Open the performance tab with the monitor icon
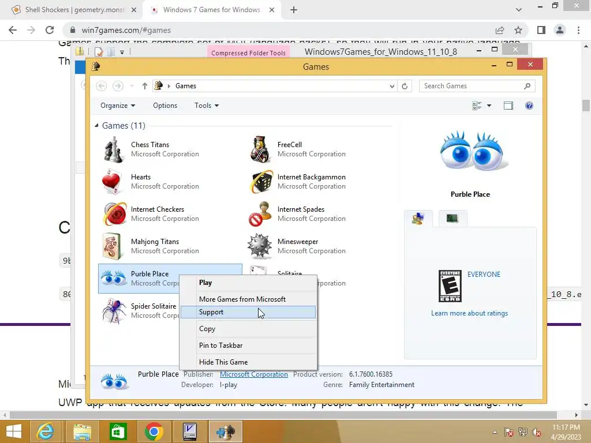 tap(452, 219)
